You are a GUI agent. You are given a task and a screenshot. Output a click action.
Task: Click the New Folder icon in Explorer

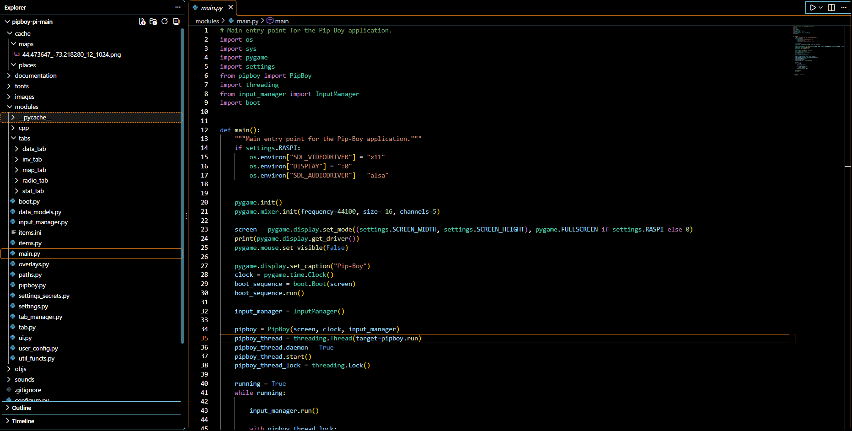click(x=153, y=22)
